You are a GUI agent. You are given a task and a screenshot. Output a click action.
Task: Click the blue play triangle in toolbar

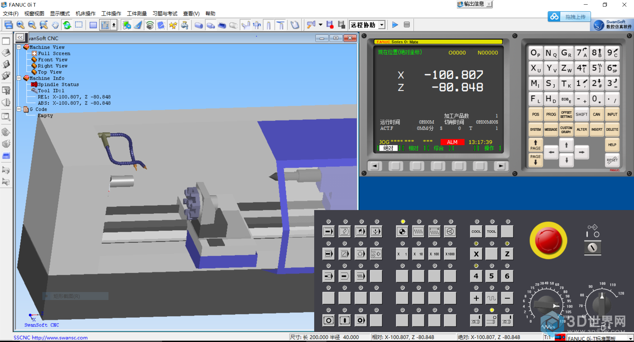(x=395, y=25)
